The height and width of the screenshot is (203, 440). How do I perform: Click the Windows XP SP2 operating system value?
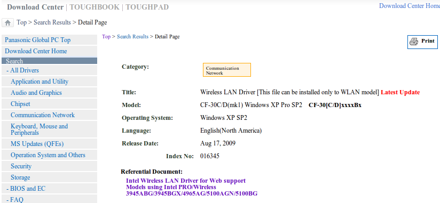point(224,118)
